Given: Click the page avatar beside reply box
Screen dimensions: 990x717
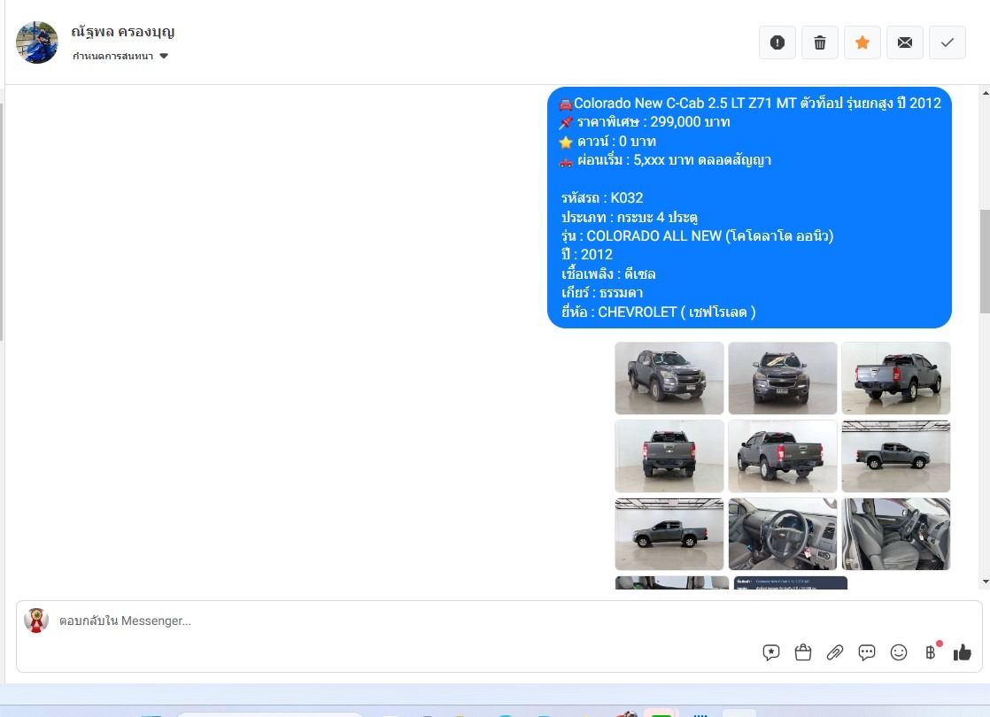Looking at the screenshot, I should pos(36,621).
